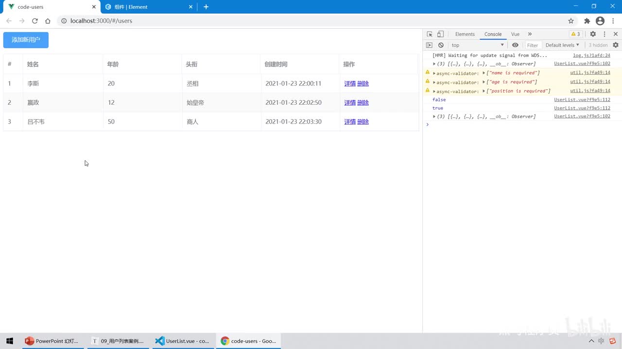The image size is (622, 349).
Task: Switch to PowerPoint in taskbar
Action: pyautogui.click(x=52, y=341)
